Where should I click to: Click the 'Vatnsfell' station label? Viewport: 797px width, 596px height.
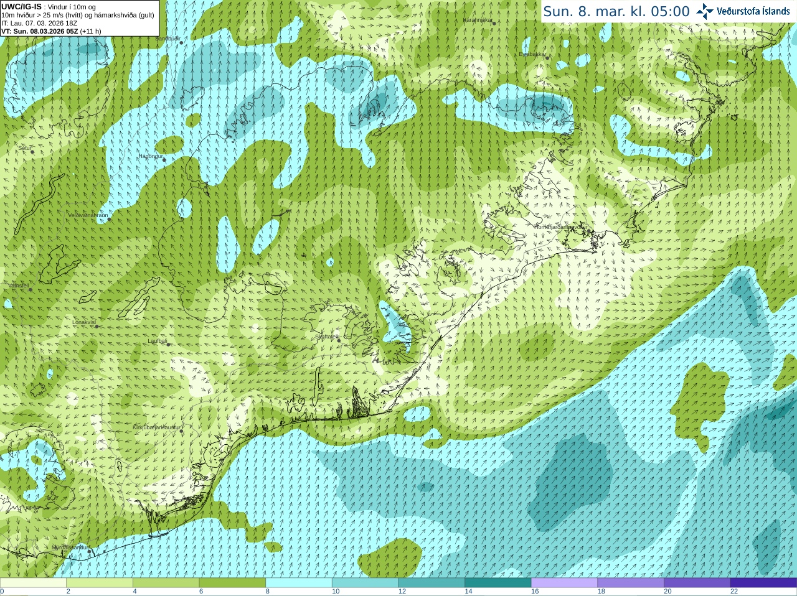pyautogui.click(x=19, y=286)
